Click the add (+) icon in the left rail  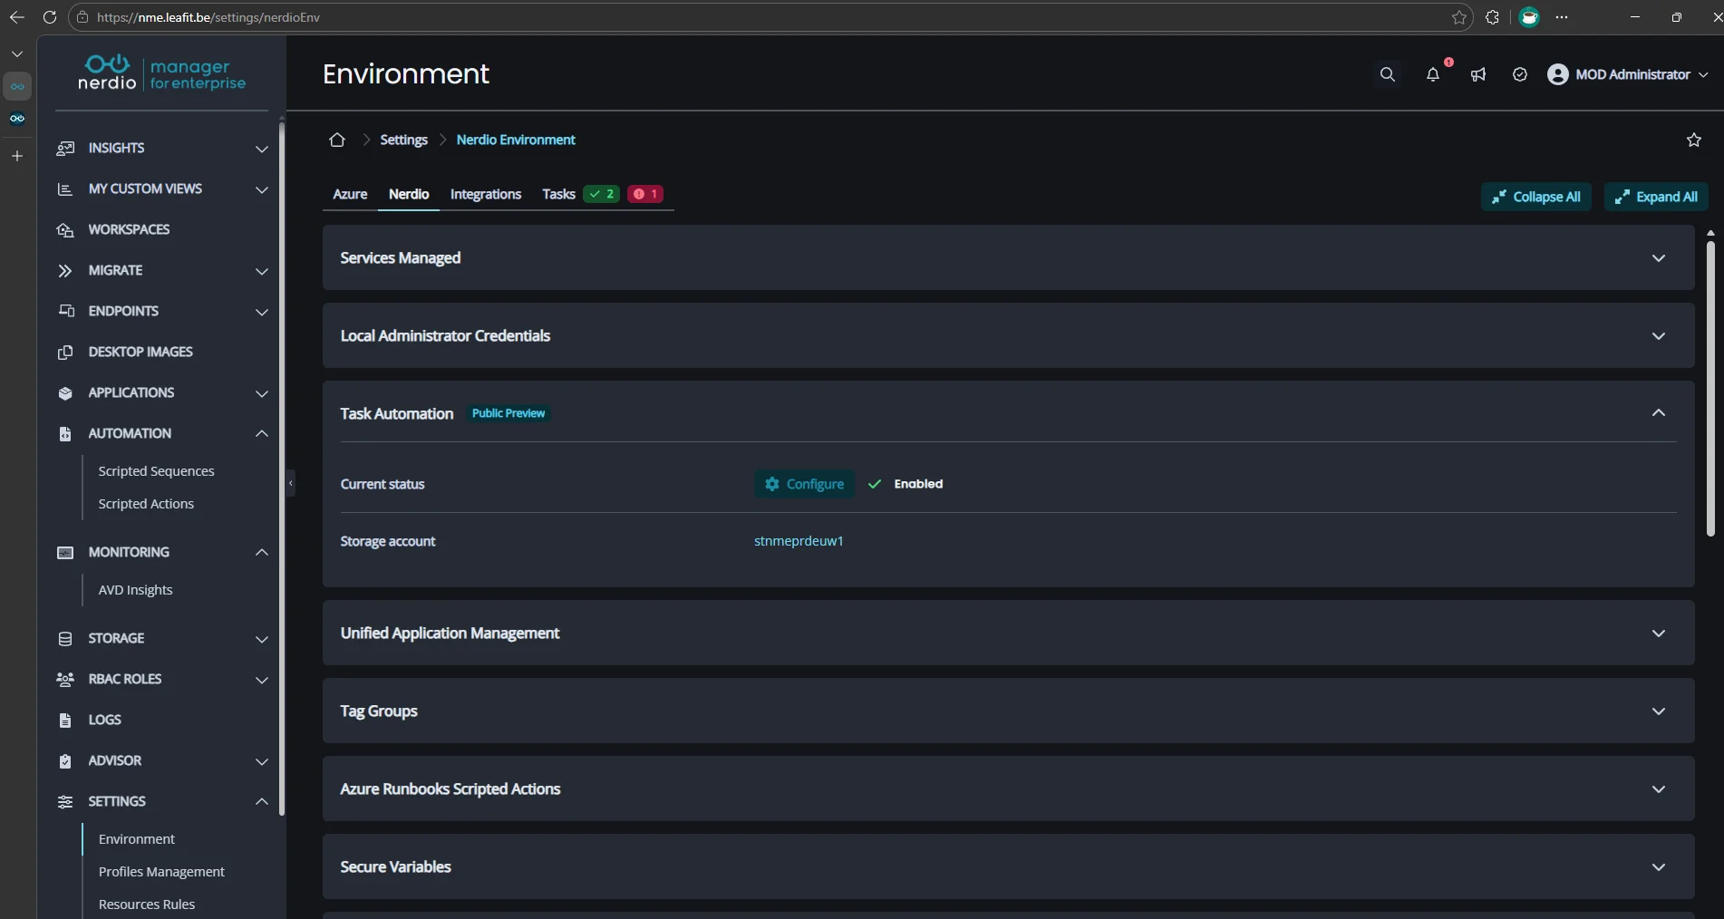tap(16, 156)
